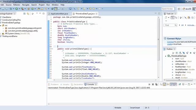196x110 pixels.
Task: Click the Collapse All icon in Package Explorer
Action: pos(24,13)
